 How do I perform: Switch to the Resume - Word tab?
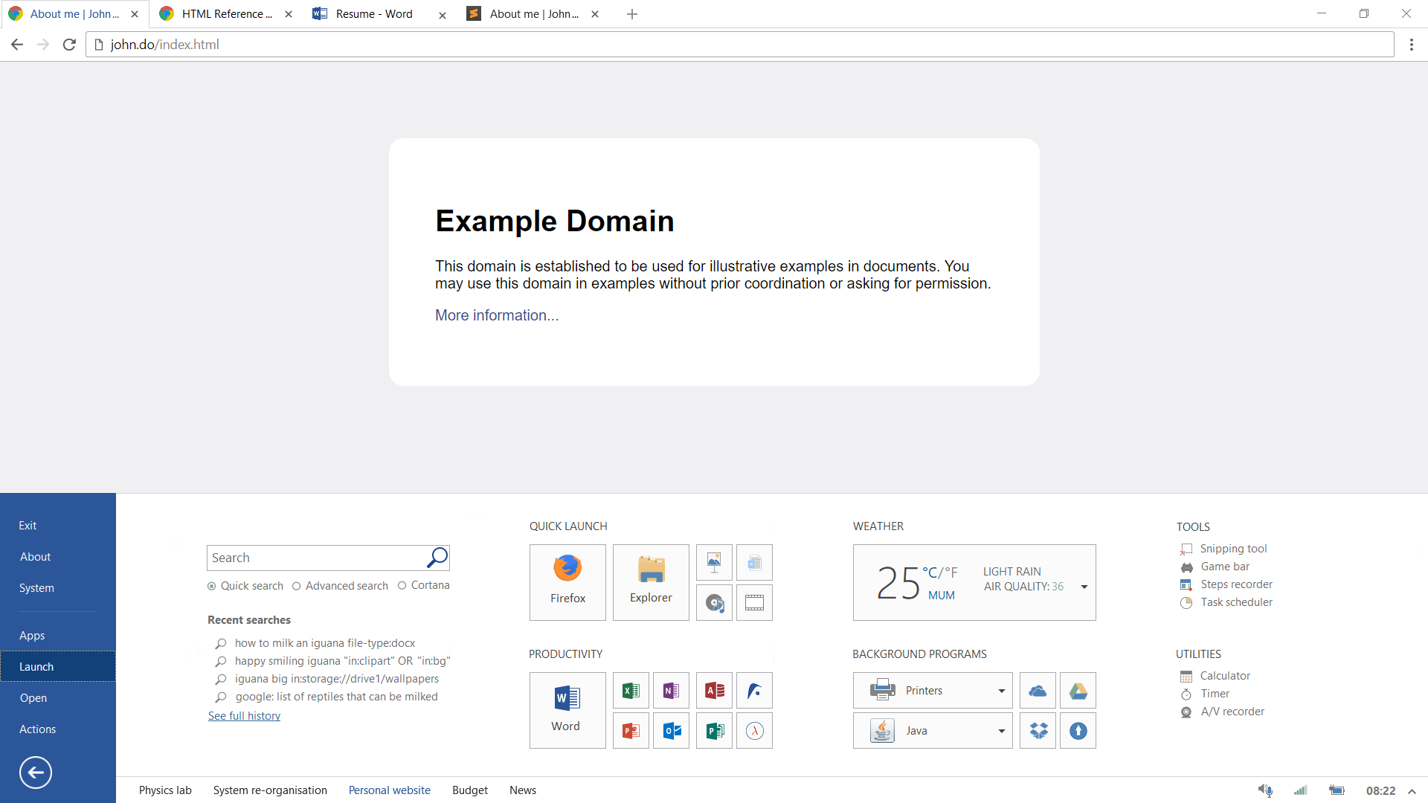click(373, 14)
